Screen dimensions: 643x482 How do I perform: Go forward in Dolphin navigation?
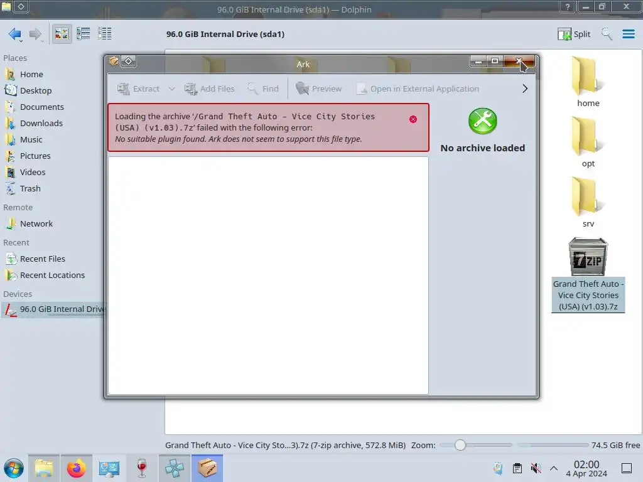36,34
